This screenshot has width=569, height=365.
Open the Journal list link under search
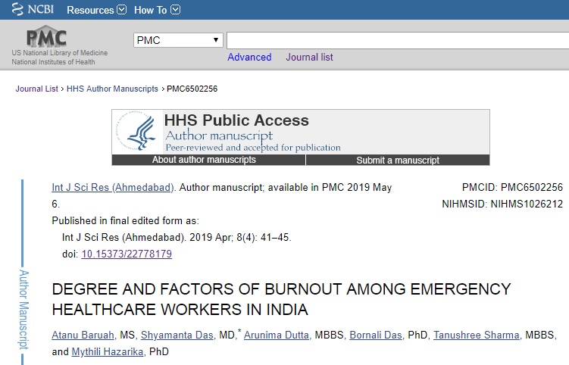tap(309, 58)
